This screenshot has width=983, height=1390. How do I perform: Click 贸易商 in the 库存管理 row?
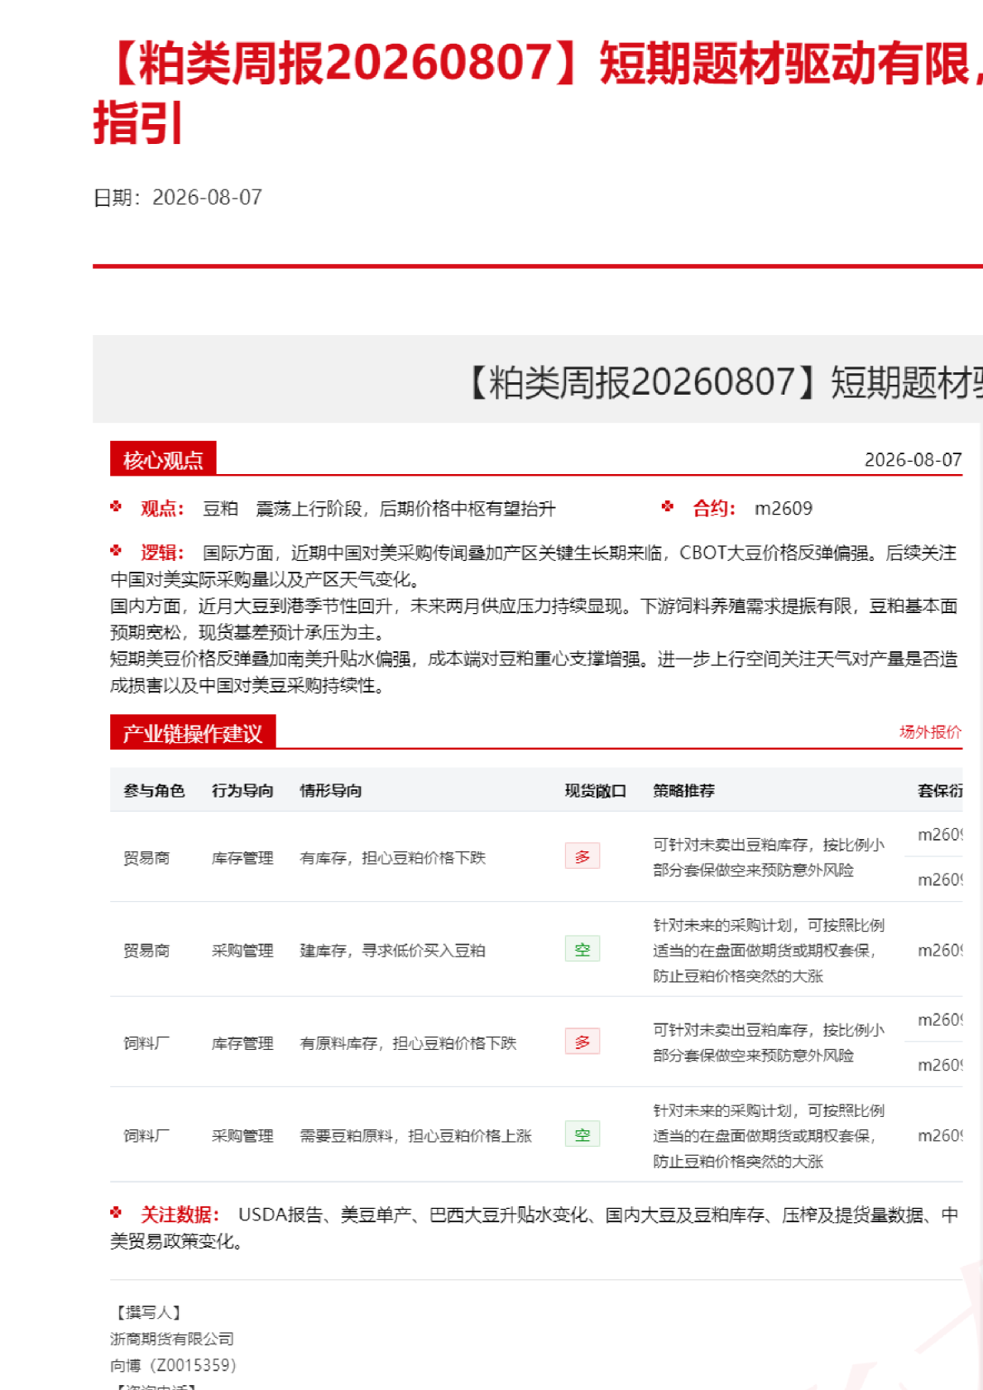[x=146, y=858]
